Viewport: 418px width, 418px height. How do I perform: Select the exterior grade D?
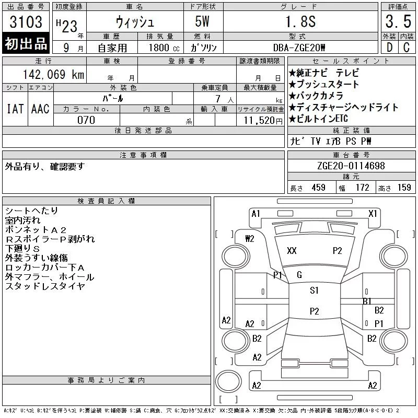click(x=389, y=48)
